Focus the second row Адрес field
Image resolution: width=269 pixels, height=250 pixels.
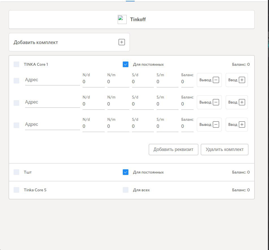(x=53, y=102)
